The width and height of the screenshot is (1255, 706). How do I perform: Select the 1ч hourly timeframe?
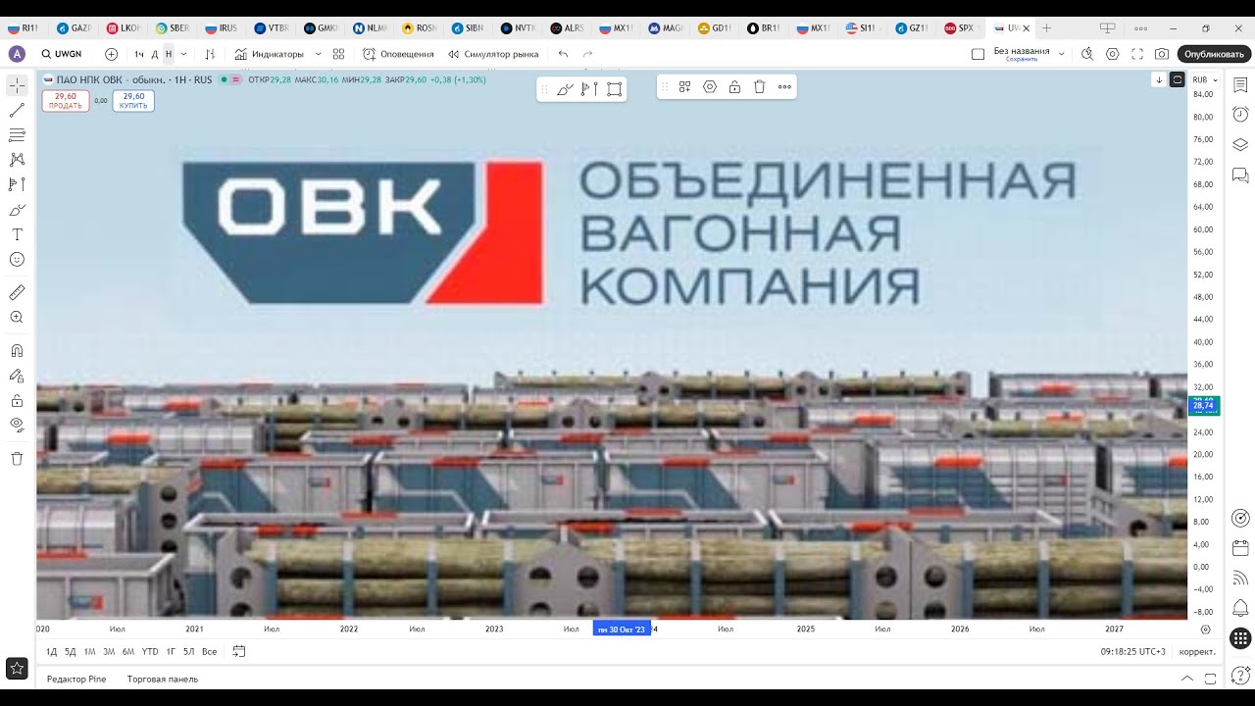[x=139, y=54]
